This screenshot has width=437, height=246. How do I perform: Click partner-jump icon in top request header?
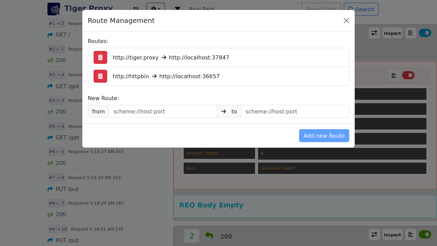[374, 33]
